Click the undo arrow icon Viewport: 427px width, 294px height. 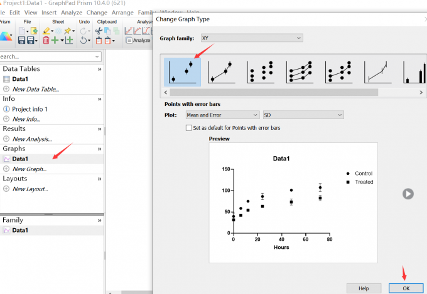pos(84,41)
